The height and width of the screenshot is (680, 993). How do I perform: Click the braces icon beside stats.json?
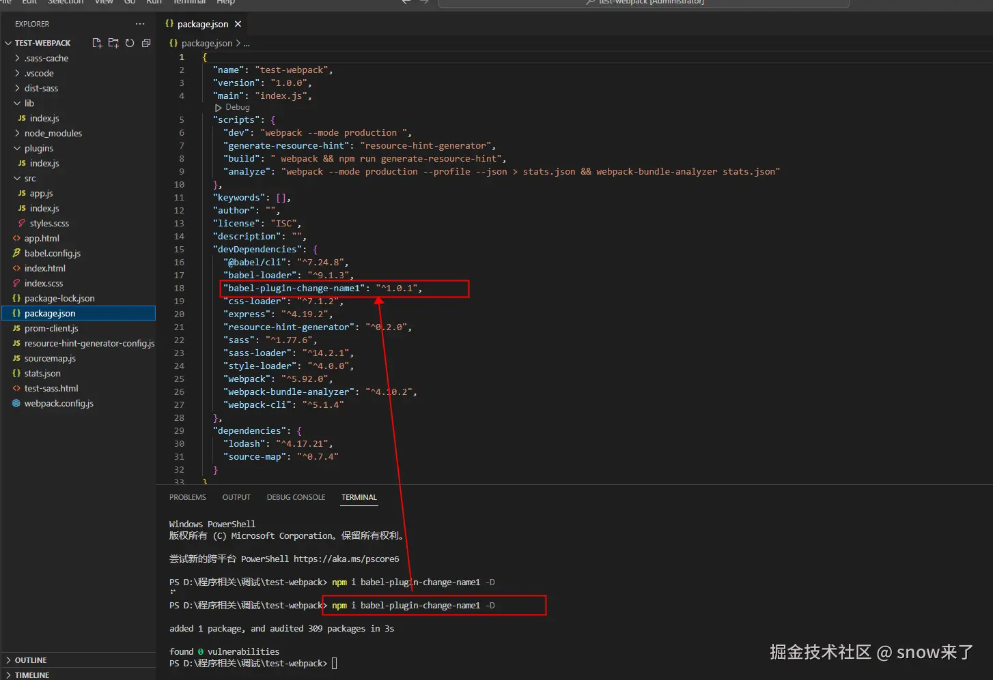coord(16,373)
